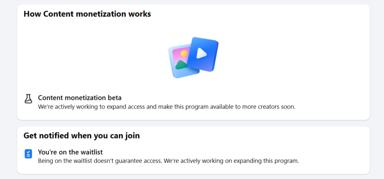The height and width of the screenshot is (179, 384).
Task: Click the green mountain in the photo illustration
Action: [181, 65]
